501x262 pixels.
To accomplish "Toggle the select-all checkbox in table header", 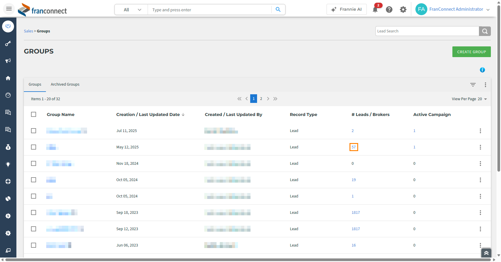I will 34,114.
